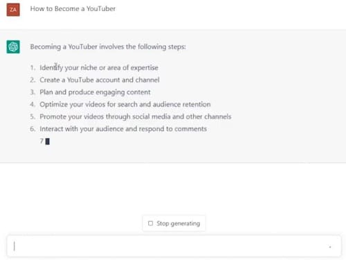Select 'Optimize your videos for search' item
346x260 pixels.
[125, 105]
